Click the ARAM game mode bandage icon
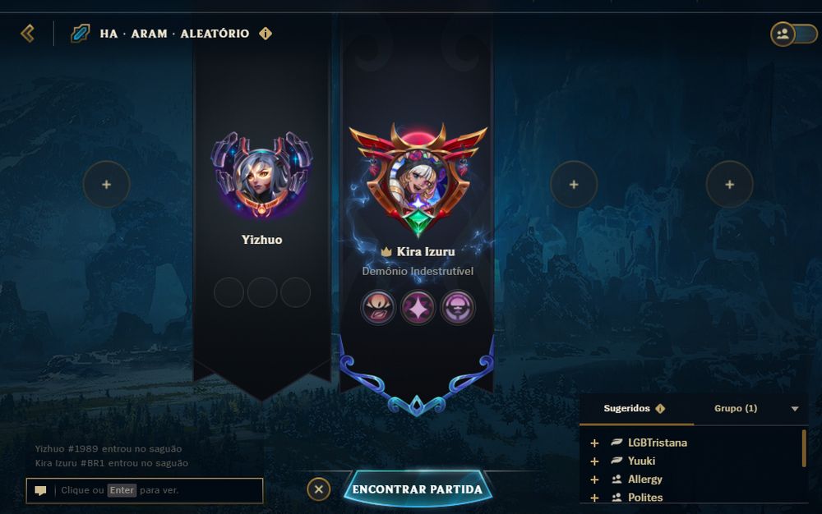Screen dimensions: 822x514 coord(80,34)
